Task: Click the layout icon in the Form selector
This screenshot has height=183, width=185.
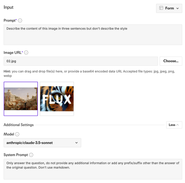Action: [x=161, y=8]
